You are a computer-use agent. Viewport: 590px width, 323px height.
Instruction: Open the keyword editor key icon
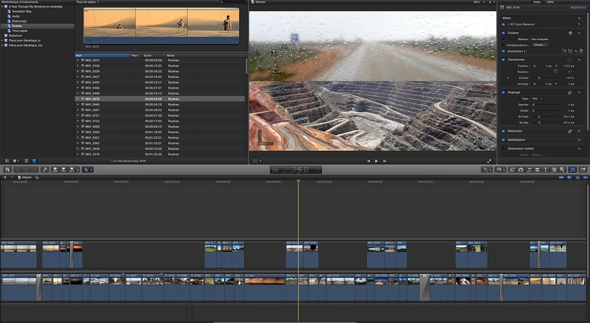(45, 170)
